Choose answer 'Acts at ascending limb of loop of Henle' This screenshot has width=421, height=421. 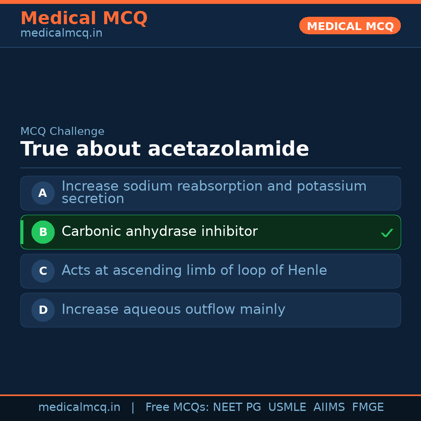tap(194, 271)
